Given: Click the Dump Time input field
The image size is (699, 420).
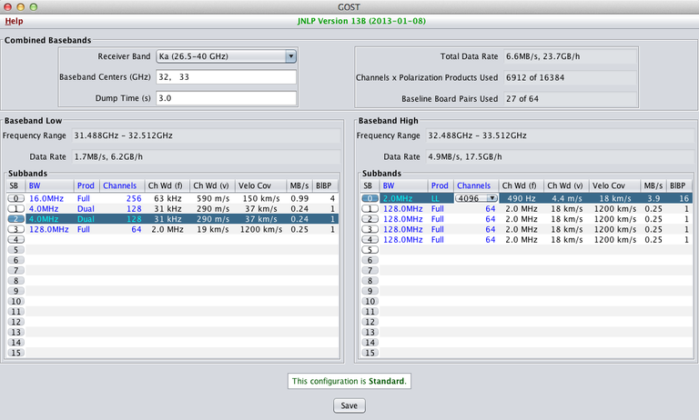Looking at the screenshot, I should [x=226, y=98].
